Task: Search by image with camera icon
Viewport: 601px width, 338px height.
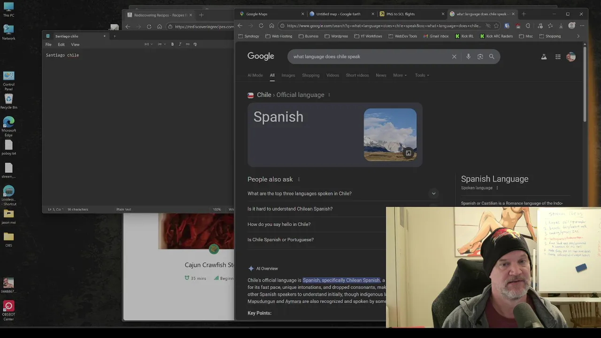Action: 480,56
